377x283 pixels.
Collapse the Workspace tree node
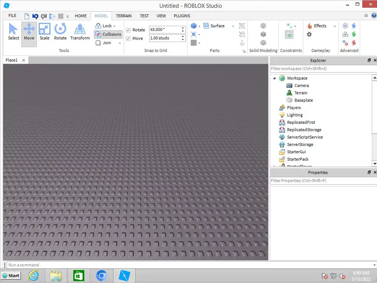pyautogui.click(x=274, y=78)
